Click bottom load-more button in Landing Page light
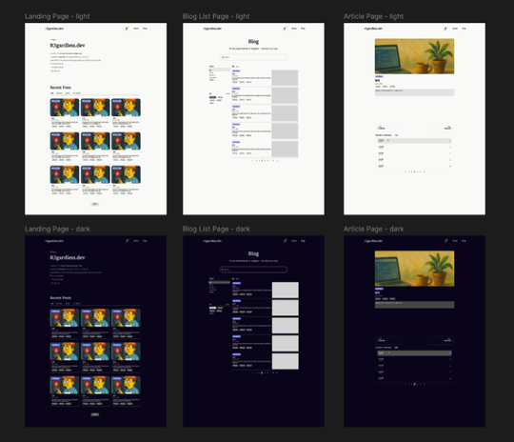The height and width of the screenshot is (442, 514). pyautogui.click(x=95, y=204)
